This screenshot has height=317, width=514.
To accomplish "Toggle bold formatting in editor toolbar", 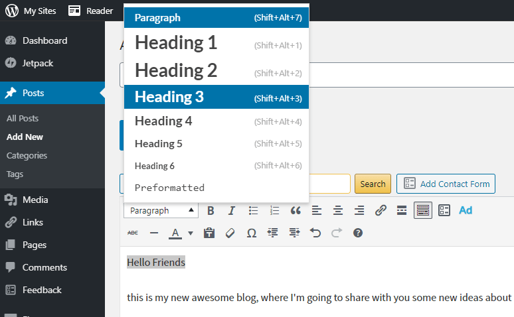I will [211, 211].
